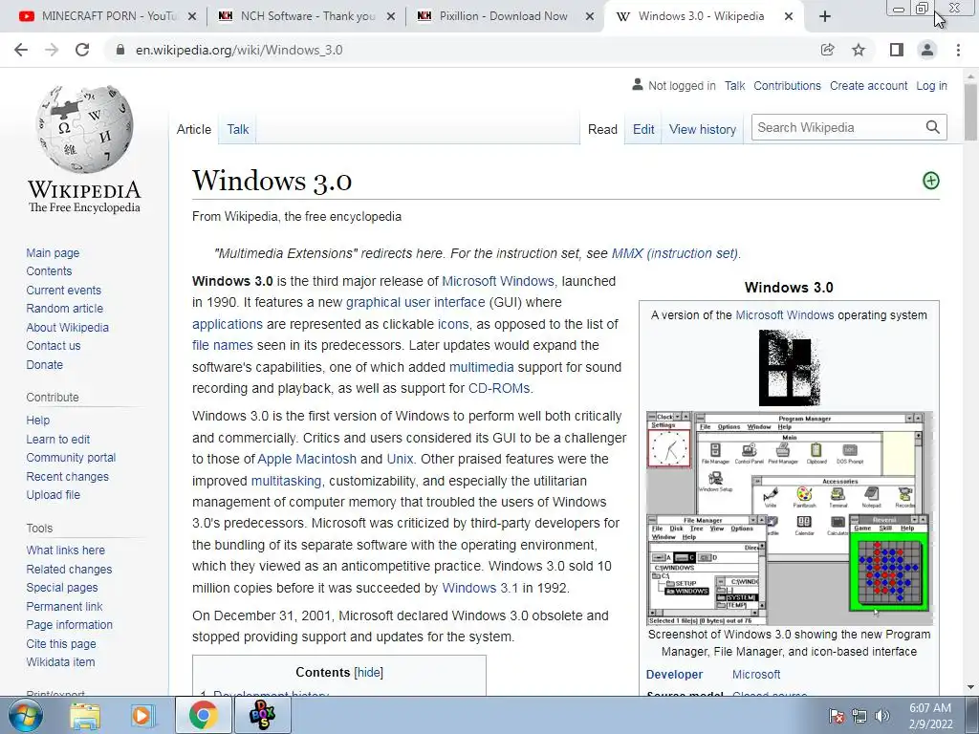
Task: Click What links here
Action: coord(66,550)
